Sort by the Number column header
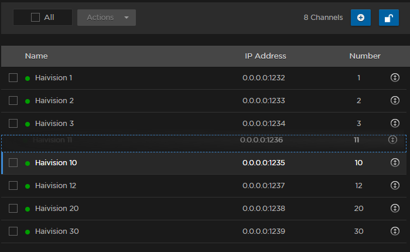Screen dimensions: 410x252 pos(365,56)
